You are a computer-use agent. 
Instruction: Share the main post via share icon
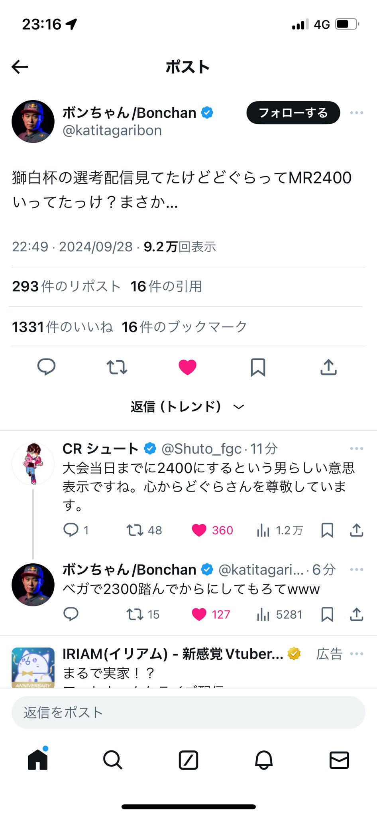pyautogui.click(x=328, y=367)
